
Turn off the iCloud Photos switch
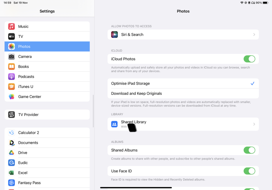pos(249,59)
